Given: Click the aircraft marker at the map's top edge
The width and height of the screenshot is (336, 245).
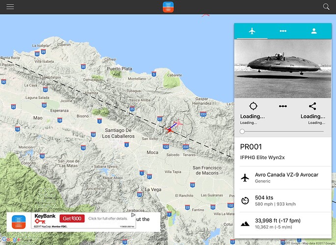Looking at the screenshot, I should (x=205, y=15).
